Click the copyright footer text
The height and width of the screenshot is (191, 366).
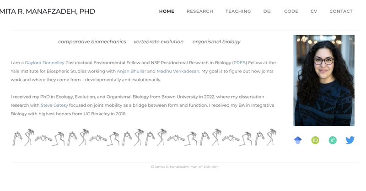pyautogui.click(x=185, y=166)
